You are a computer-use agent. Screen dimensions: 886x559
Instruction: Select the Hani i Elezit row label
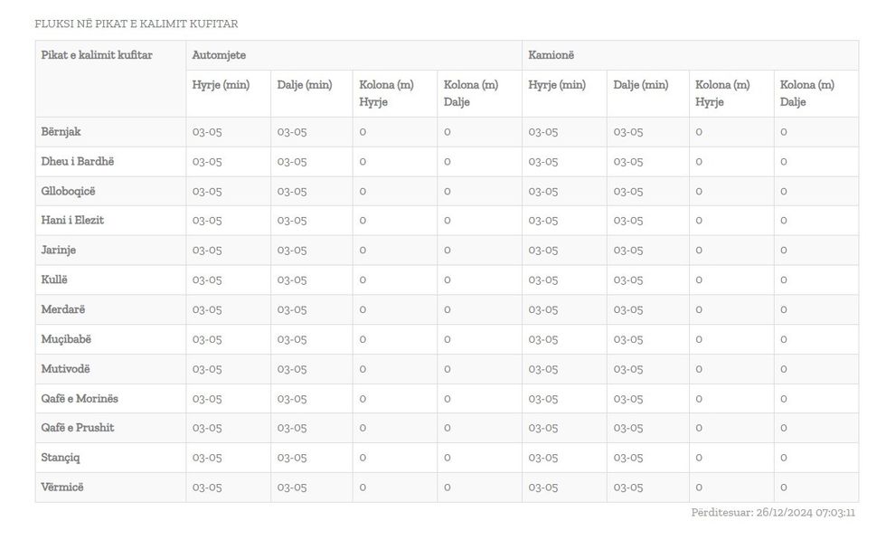[x=72, y=220]
